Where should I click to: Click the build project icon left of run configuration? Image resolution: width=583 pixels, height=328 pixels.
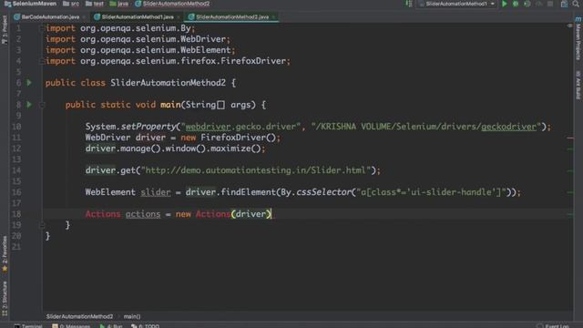409,4
